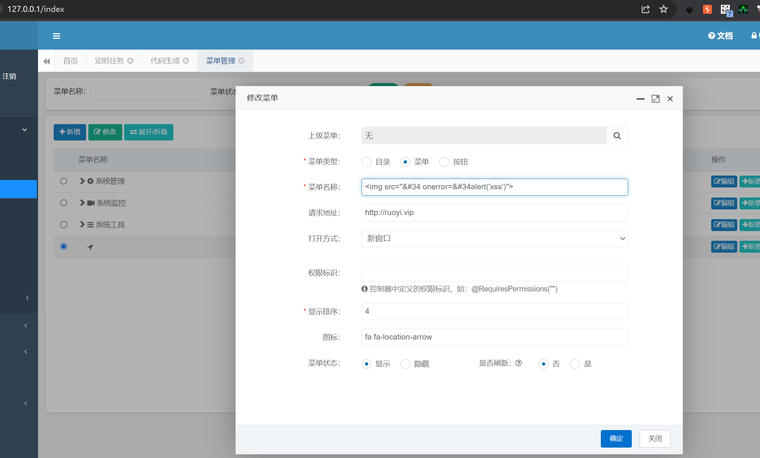Image resolution: width=760 pixels, height=458 pixels.
Task: Click the tabs scroll-left double arrow icon
Action: [47, 61]
